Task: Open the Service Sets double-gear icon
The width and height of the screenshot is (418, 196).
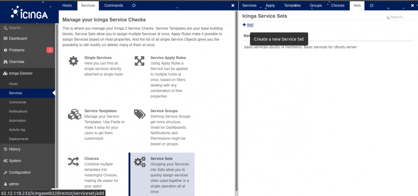Action: tap(140, 162)
